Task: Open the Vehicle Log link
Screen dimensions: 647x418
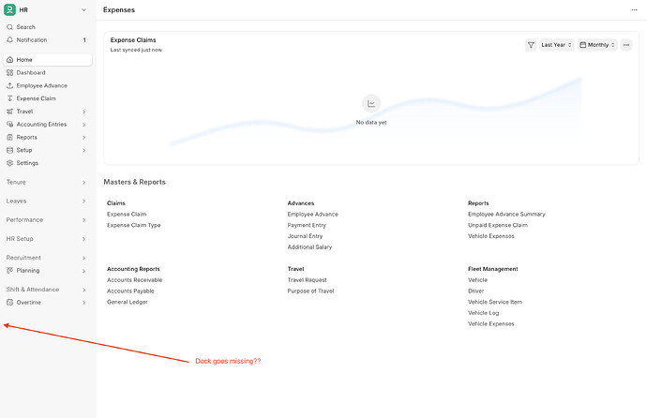Action: tap(483, 313)
